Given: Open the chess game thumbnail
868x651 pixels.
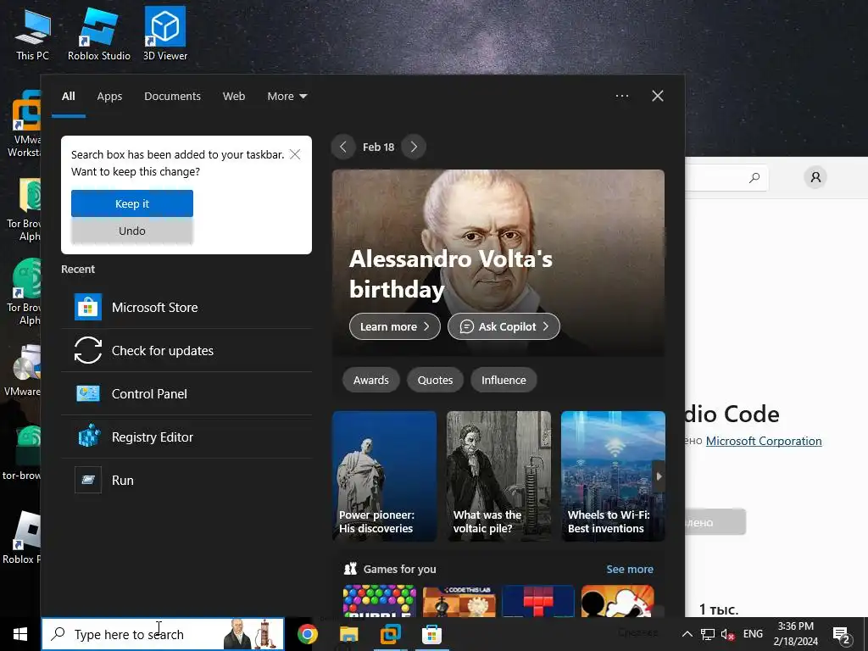Looking at the screenshot, I should (x=459, y=601).
